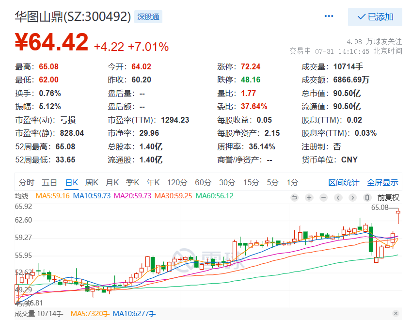Shift chart earlier with left chevron icon
Viewport: 412px width, 320px height.
click(338, 197)
